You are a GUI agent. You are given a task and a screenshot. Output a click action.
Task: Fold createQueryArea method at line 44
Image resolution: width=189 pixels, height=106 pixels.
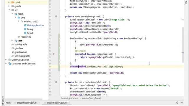60,16
